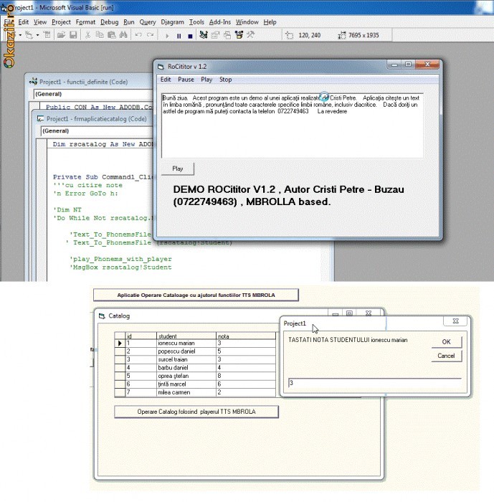Screen dimensions: 494x502
Task: Open the Query menu
Action: (x=148, y=22)
